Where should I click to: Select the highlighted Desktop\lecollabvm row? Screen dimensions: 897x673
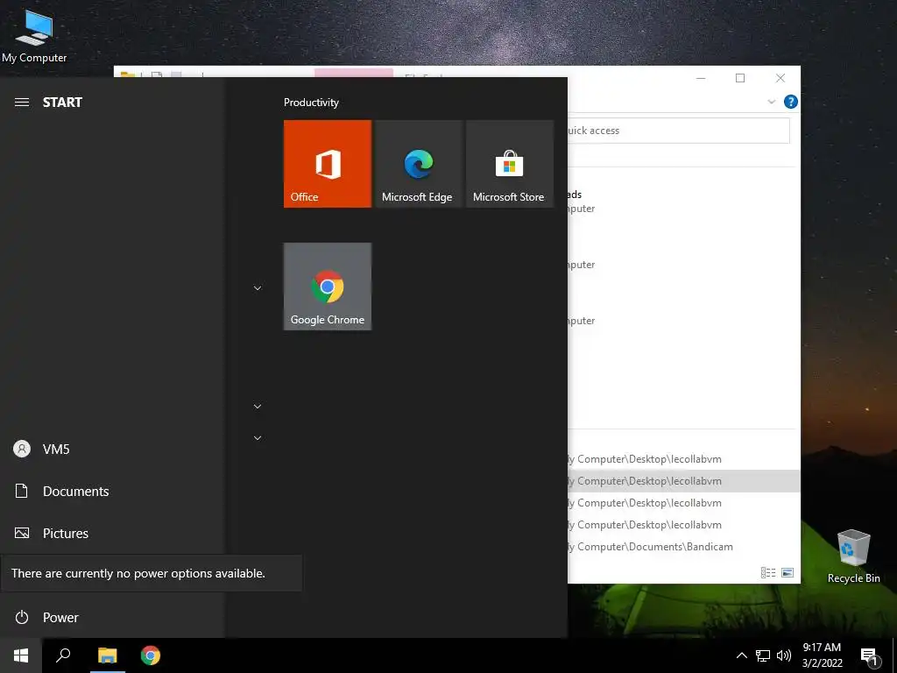tap(683, 481)
